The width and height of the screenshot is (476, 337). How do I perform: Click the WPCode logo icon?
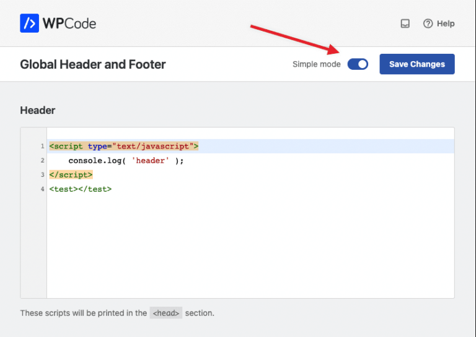30,23
